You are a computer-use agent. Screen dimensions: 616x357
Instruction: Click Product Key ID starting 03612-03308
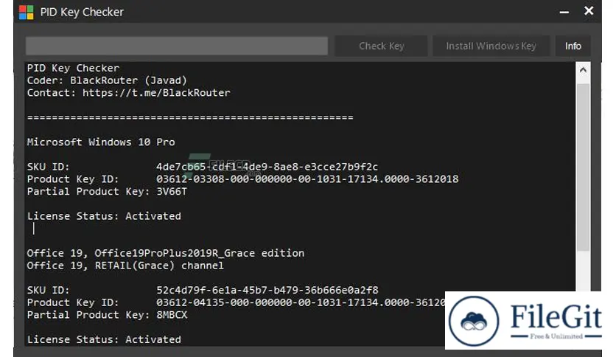(x=307, y=179)
